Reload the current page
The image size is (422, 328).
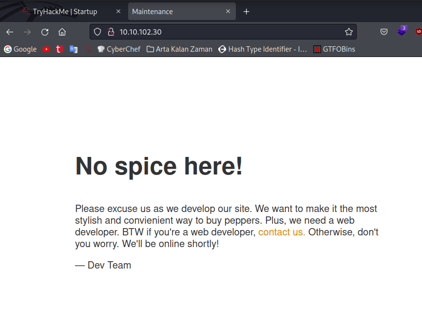(44, 31)
